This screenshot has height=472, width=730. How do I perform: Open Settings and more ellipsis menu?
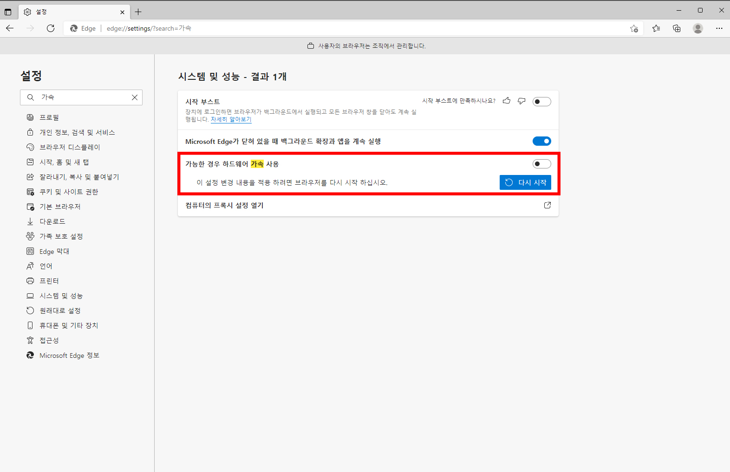tap(719, 28)
